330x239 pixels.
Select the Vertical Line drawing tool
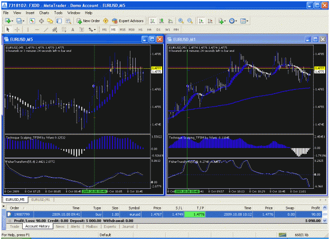tap(28, 30)
